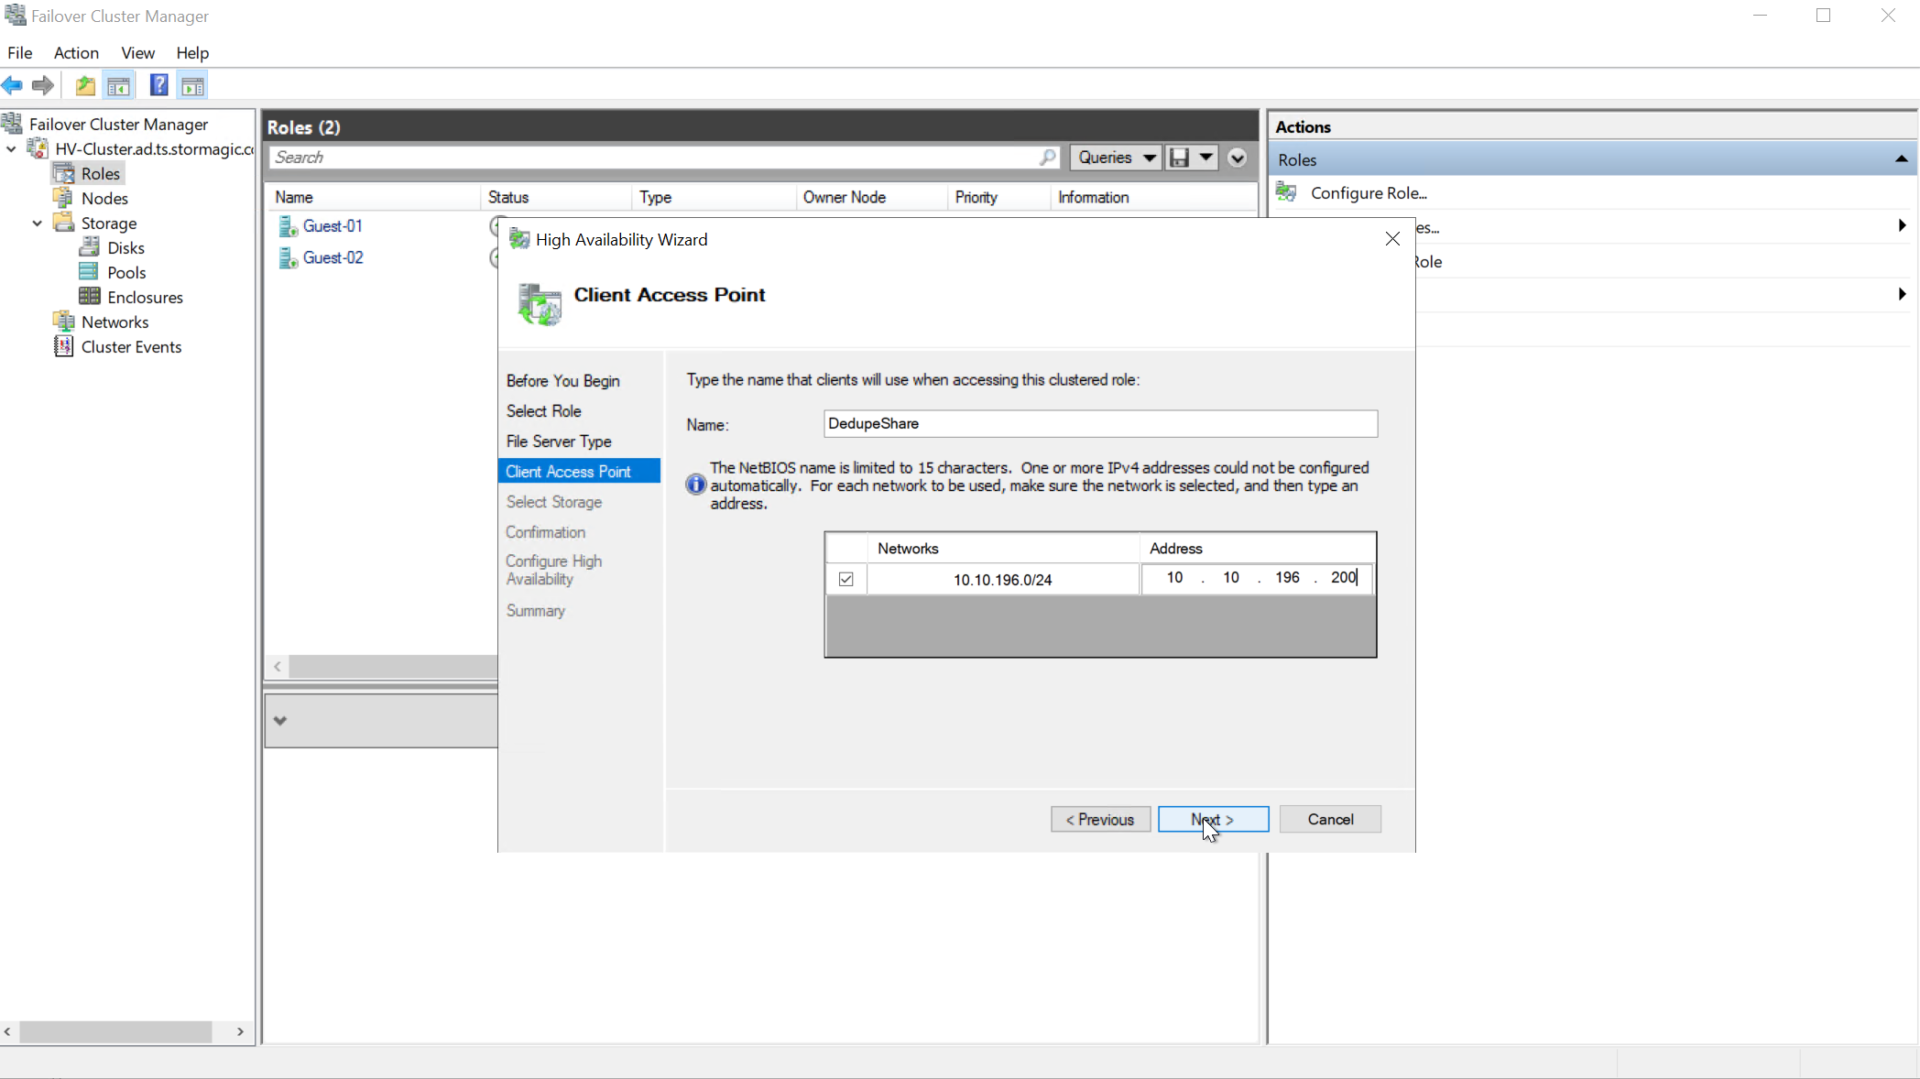Open the Action menu
The width and height of the screenshot is (1920, 1079).
76,52
